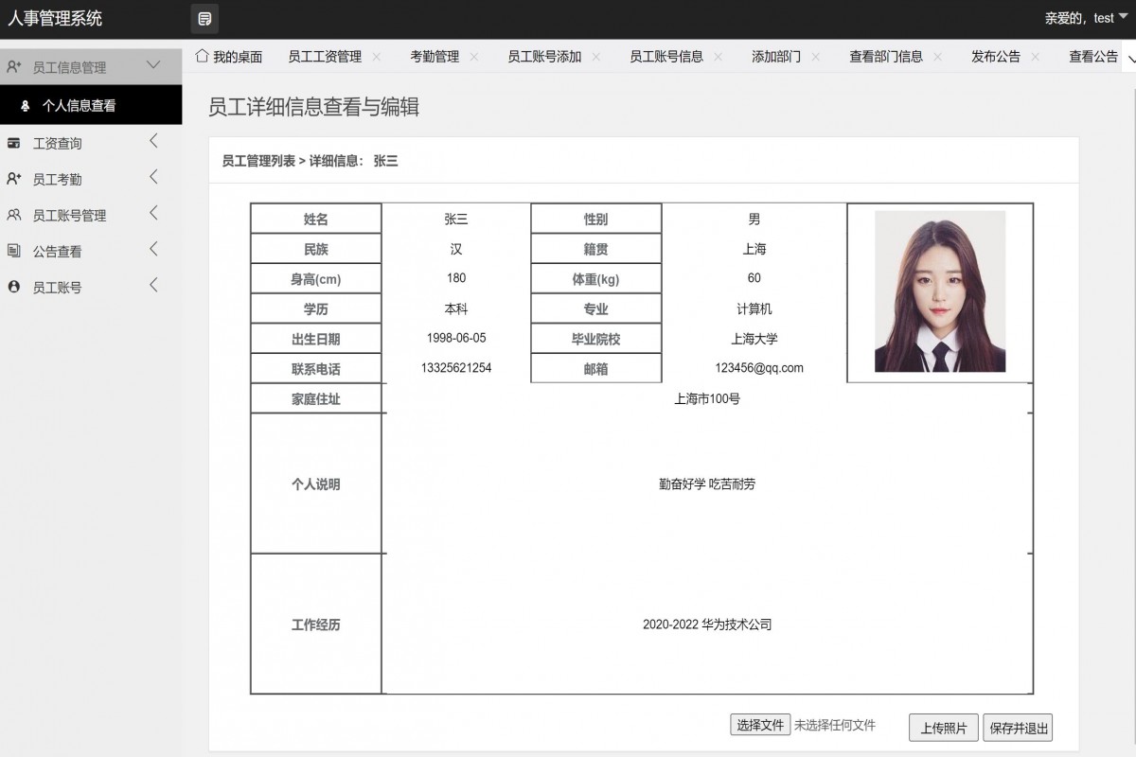The width and height of the screenshot is (1136, 757).
Task: Switch to the 考勤管理 tab
Action: 436,57
